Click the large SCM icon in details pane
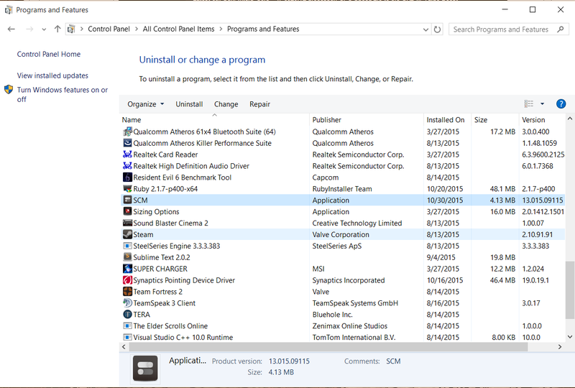Image resolution: width=575 pixels, height=388 pixels. [x=145, y=368]
